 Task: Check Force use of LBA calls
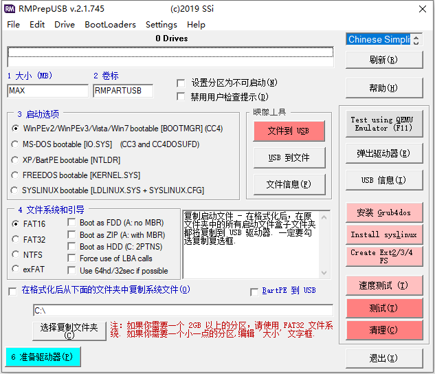[x=71, y=258]
